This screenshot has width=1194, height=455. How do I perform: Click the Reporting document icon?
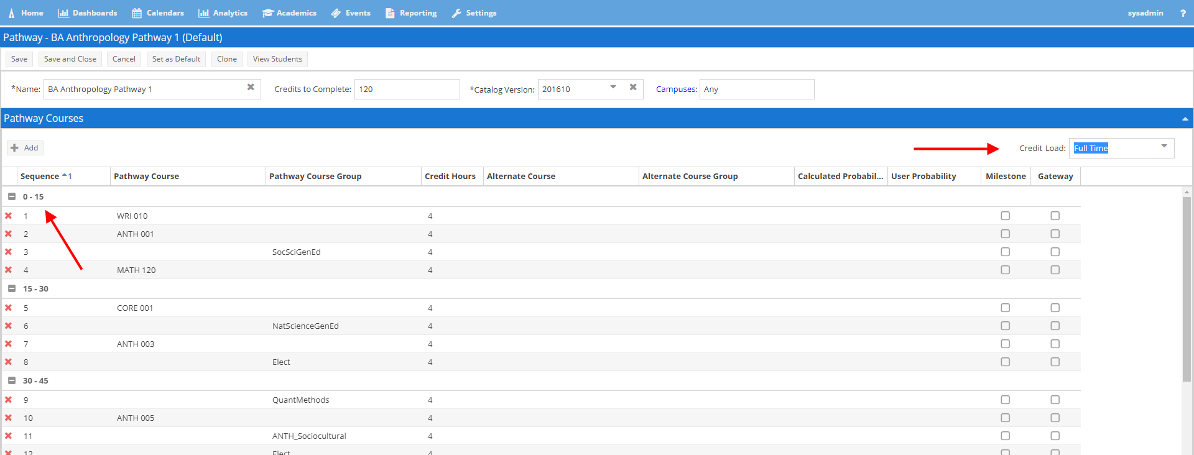click(x=390, y=13)
